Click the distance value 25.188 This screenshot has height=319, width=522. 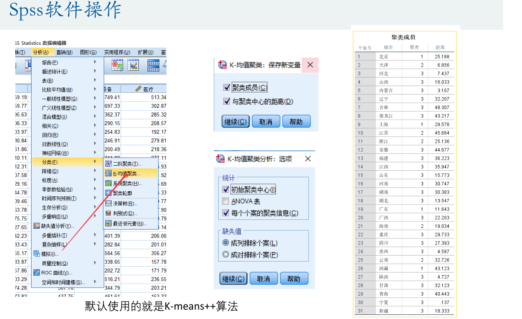pyautogui.click(x=442, y=56)
